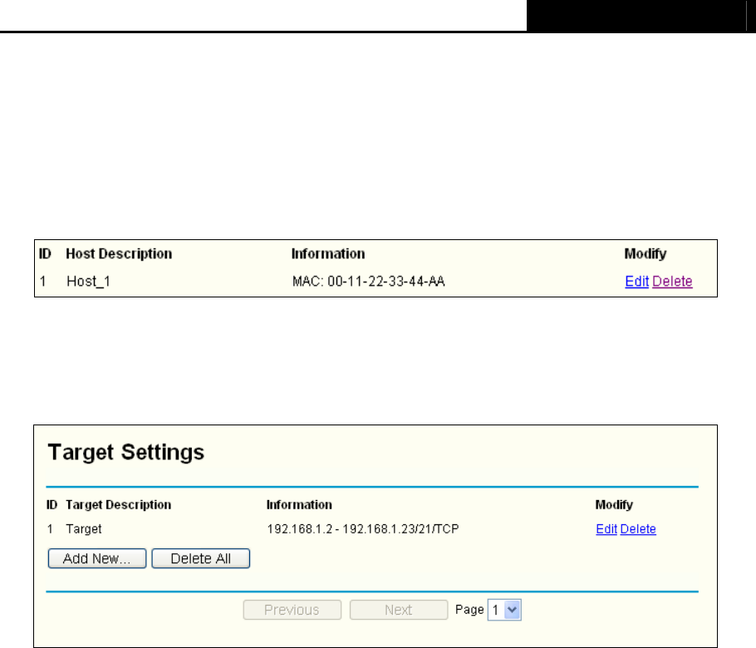756x648 pixels.
Task: Go to the Previous page
Action: pyautogui.click(x=292, y=610)
